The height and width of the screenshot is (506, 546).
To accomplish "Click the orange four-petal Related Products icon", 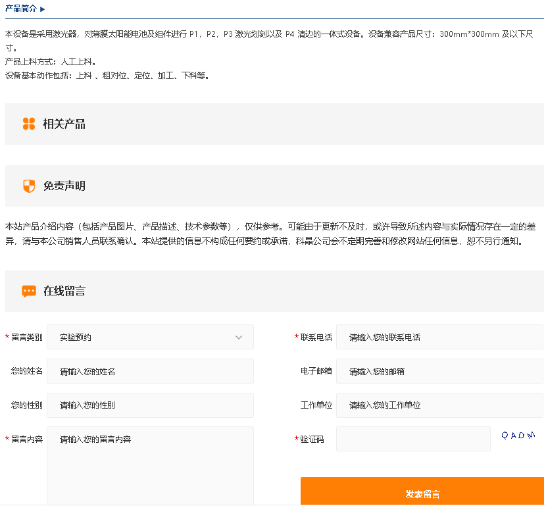I will (29, 124).
